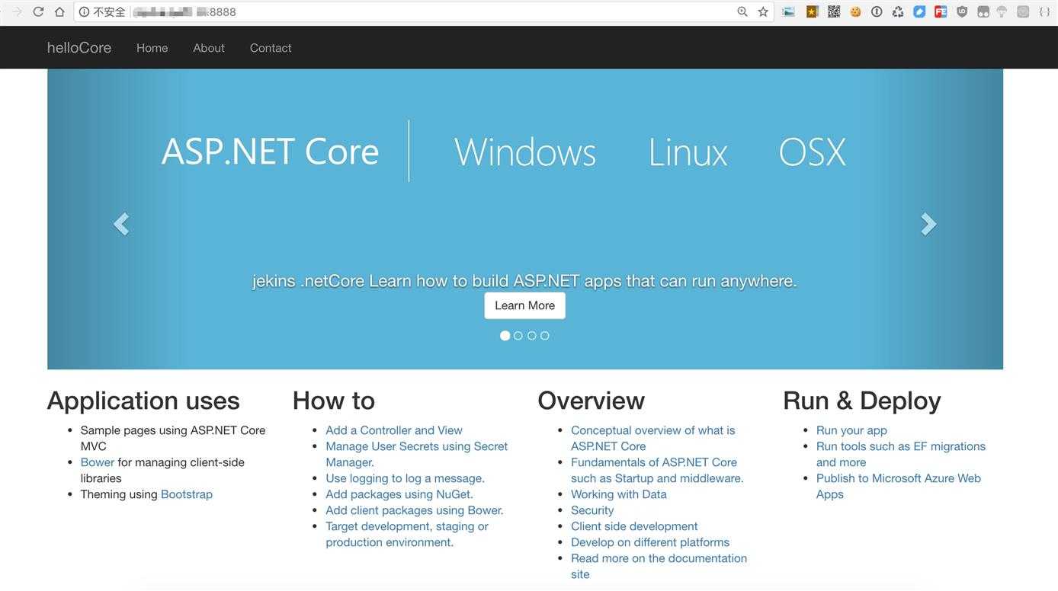
Task: Open 'Develop on different platforms' link
Action: click(650, 542)
